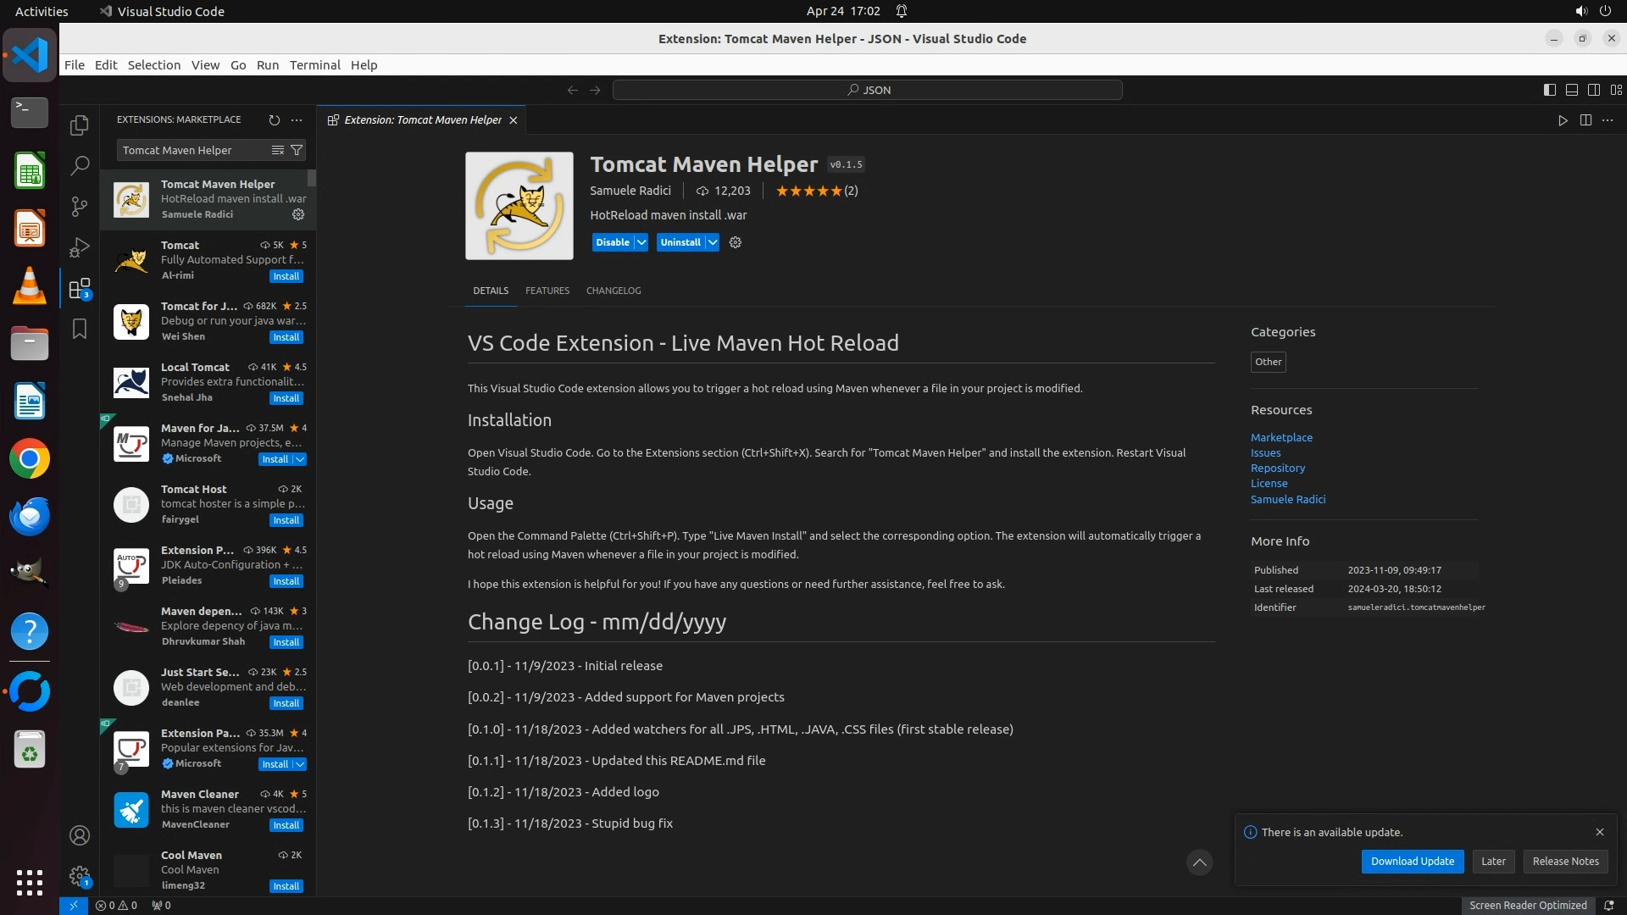Open the Repository resource link
Image resolution: width=1627 pixels, height=915 pixels.
pyautogui.click(x=1277, y=469)
